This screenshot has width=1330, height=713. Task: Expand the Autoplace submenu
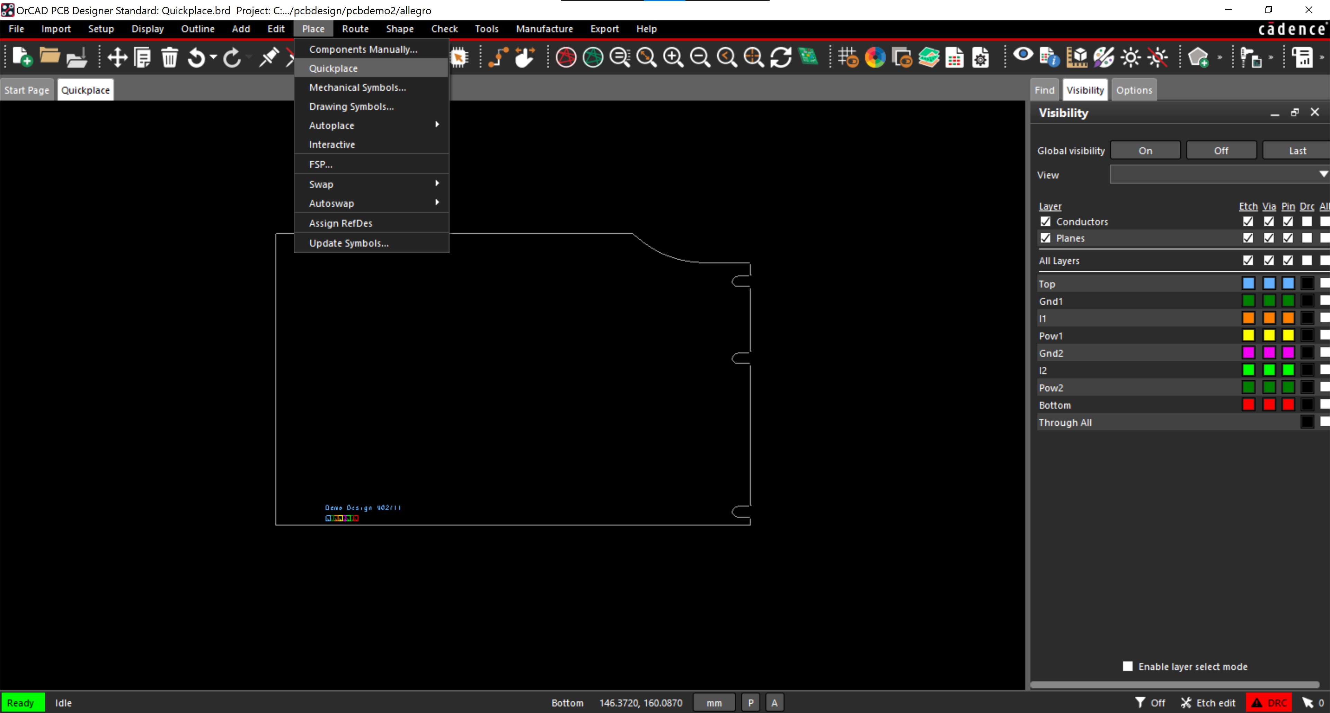(x=371, y=125)
